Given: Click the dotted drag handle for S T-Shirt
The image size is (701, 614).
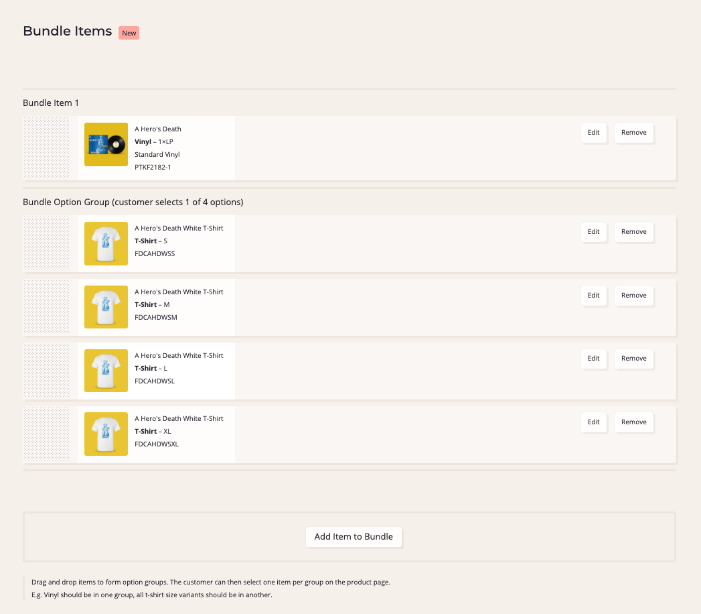Looking at the screenshot, I should tap(46, 243).
